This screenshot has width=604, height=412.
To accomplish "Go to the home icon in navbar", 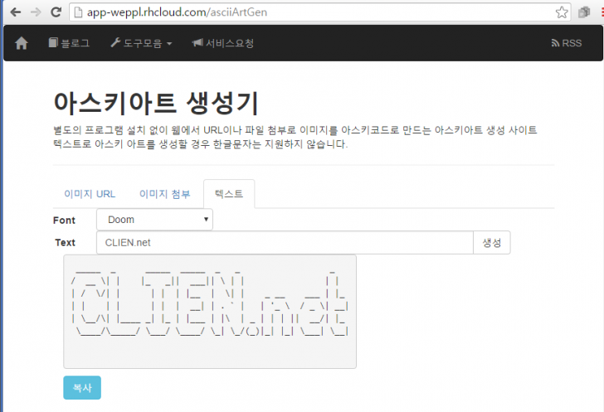I will [22, 43].
